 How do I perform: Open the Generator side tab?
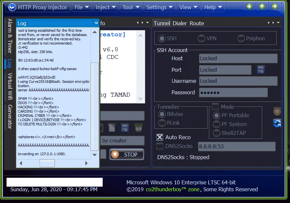pyautogui.click(x=10, y=117)
